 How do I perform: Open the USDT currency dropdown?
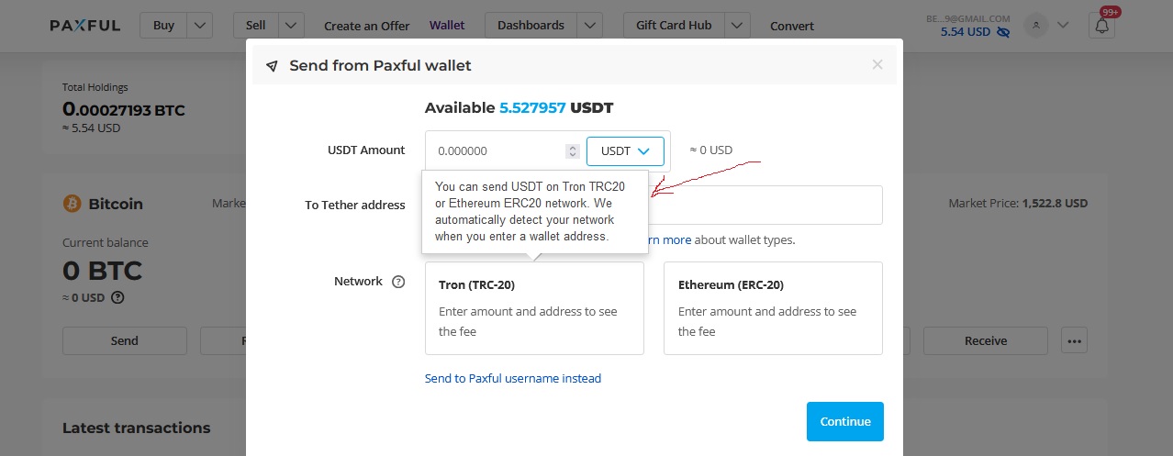(x=625, y=150)
